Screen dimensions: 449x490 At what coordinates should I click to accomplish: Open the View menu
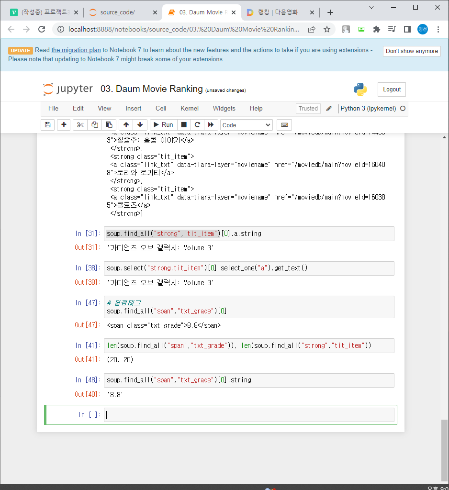click(x=104, y=109)
